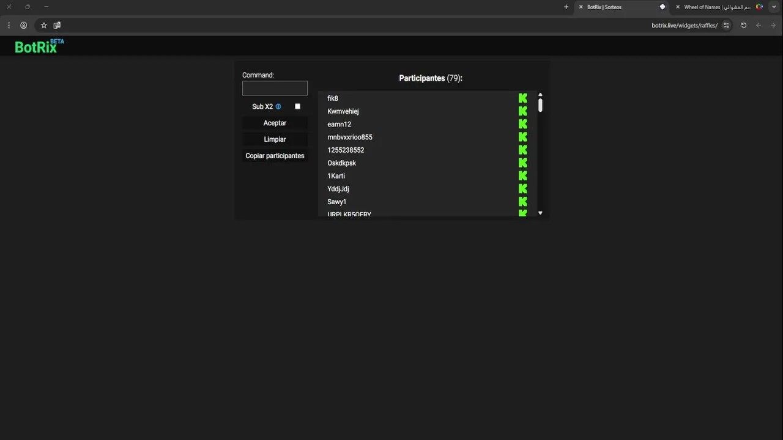The image size is (783, 440).
Task: Click the Participantes (79) heading
Action: (x=431, y=78)
